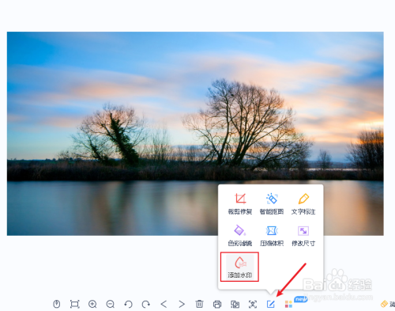Click the blue edit pencil icon
This screenshot has width=395, height=311.
click(271, 304)
